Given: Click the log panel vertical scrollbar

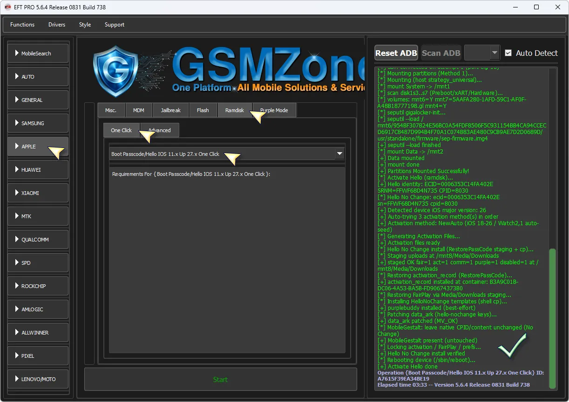Looking at the screenshot, I should [x=553, y=318].
